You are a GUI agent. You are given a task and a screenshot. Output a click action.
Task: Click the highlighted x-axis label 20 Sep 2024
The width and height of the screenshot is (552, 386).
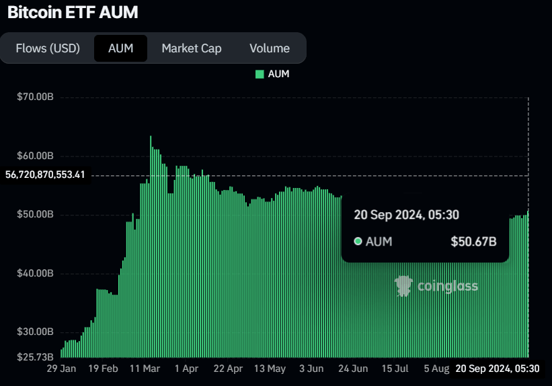pos(498,369)
